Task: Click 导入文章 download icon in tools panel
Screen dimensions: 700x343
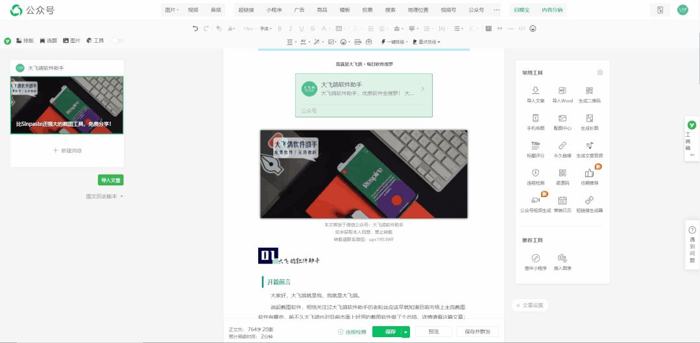Action: coord(536,95)
